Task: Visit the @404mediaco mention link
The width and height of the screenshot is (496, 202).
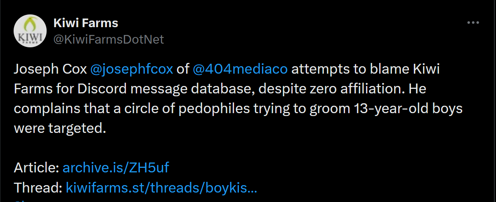Action: [x=240, y=69]
